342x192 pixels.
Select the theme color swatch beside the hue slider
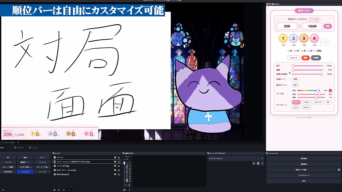[330, 90]
